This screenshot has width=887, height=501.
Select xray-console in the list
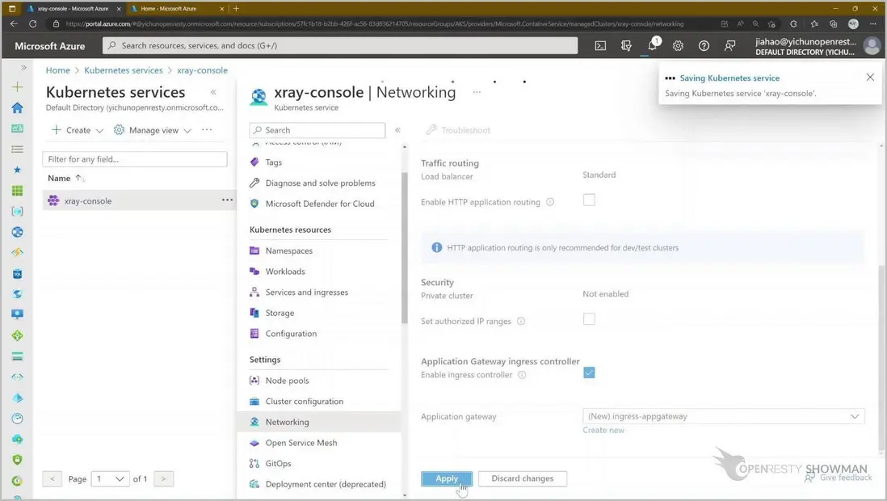coord(88,201)
